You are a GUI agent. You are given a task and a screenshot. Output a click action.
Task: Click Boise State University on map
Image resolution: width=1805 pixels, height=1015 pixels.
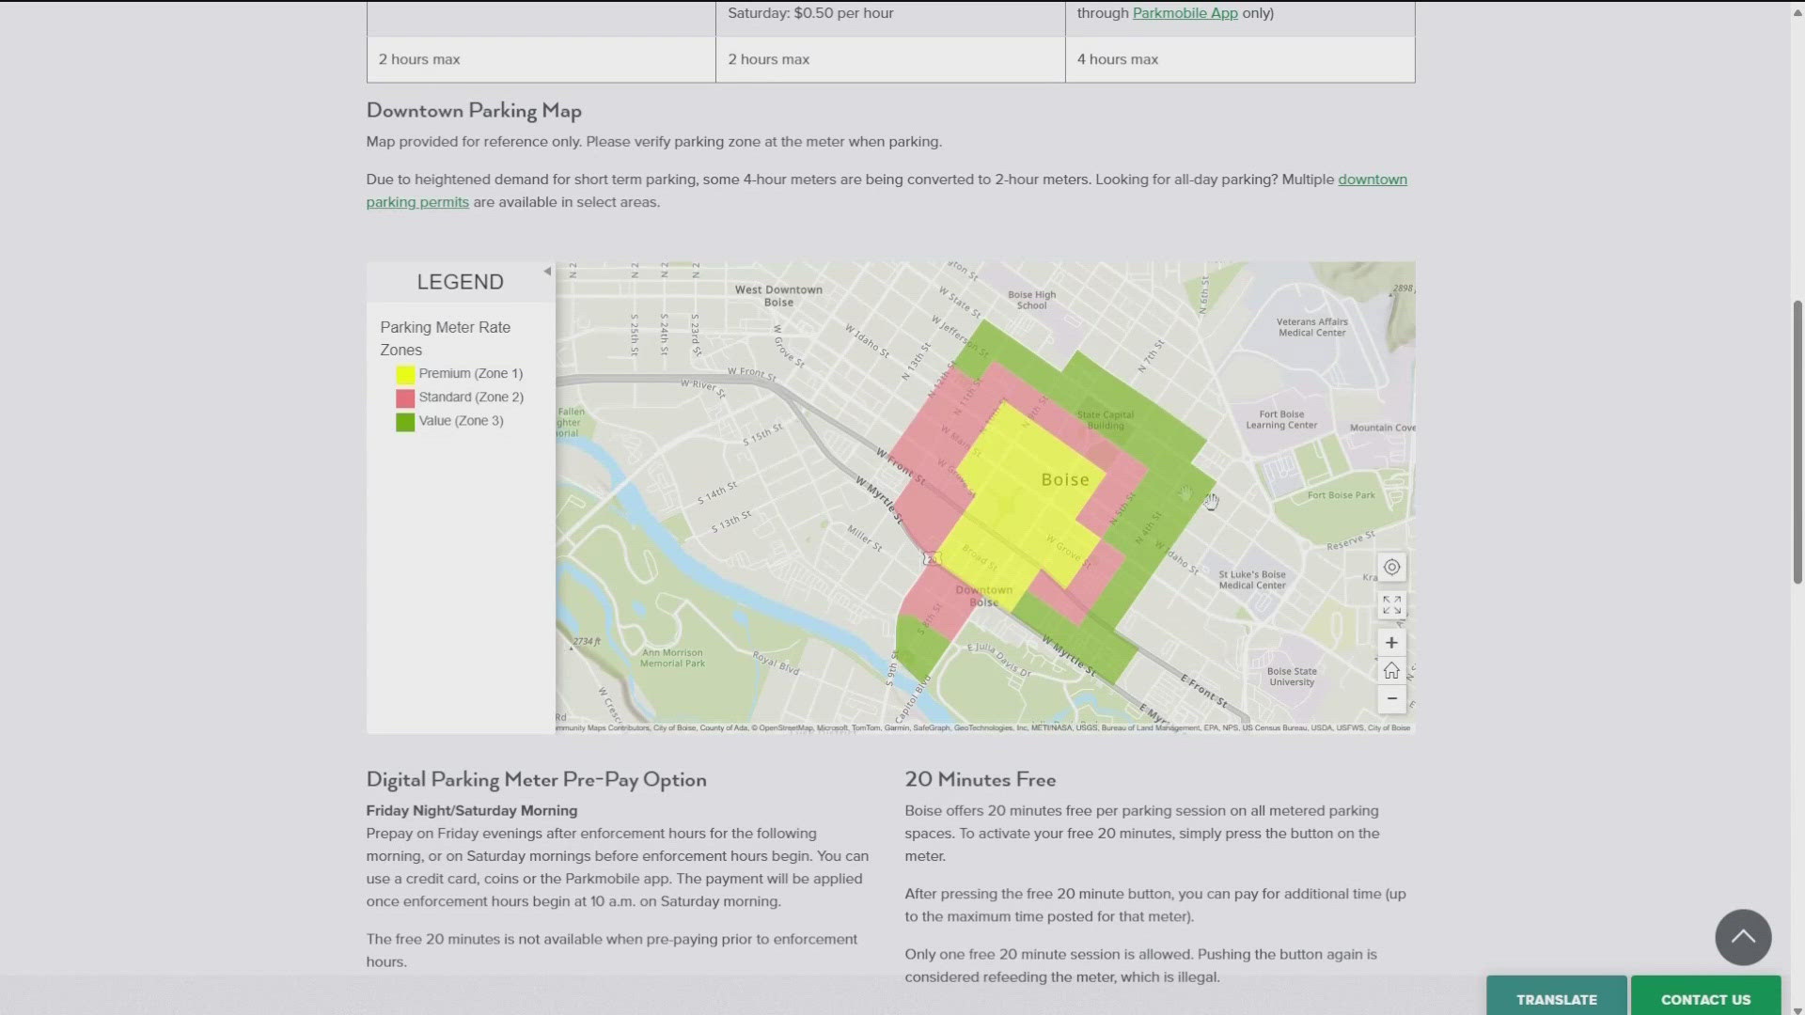(1292, 677)
